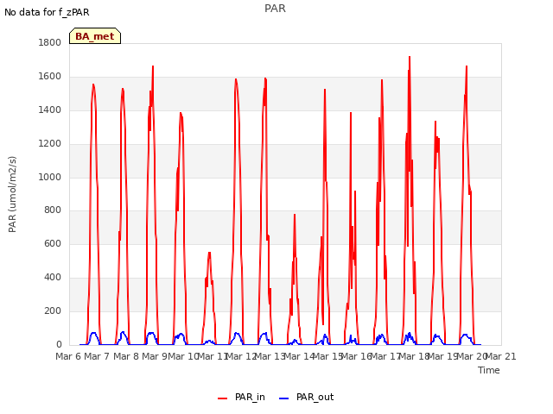553x414 pixels.
Task: Click the highest PAR_in peak on Mar 17
Action: point(410,57)
